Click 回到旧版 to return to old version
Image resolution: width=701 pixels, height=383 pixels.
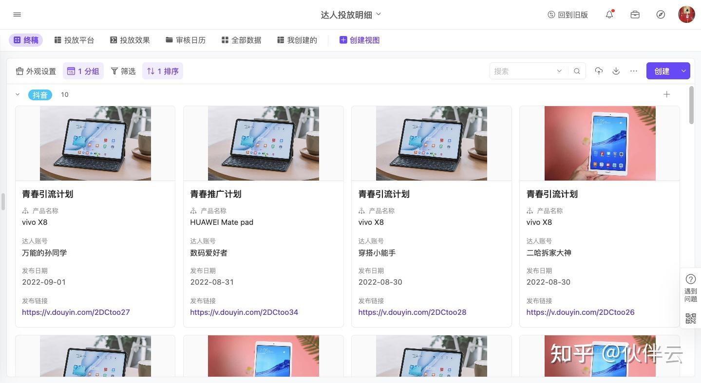coord(568,15)
